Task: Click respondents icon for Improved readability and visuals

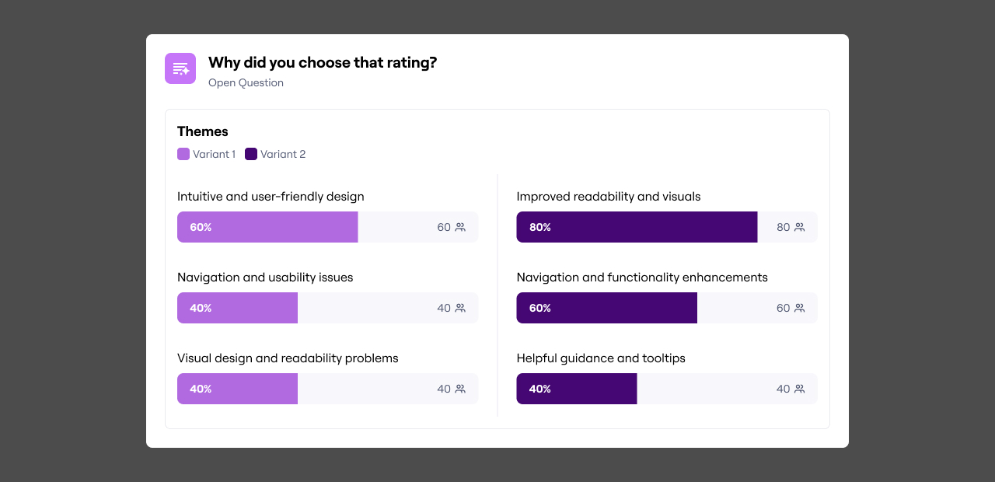Action: pyautogui.click(x=799, y=227)
